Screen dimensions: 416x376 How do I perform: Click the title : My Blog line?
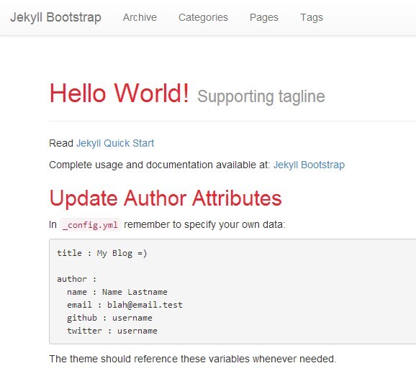[102, 253]
